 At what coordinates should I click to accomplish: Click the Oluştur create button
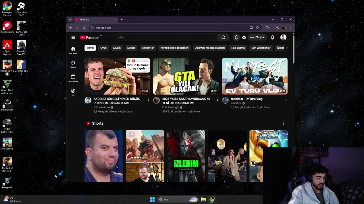pos(257,37)
